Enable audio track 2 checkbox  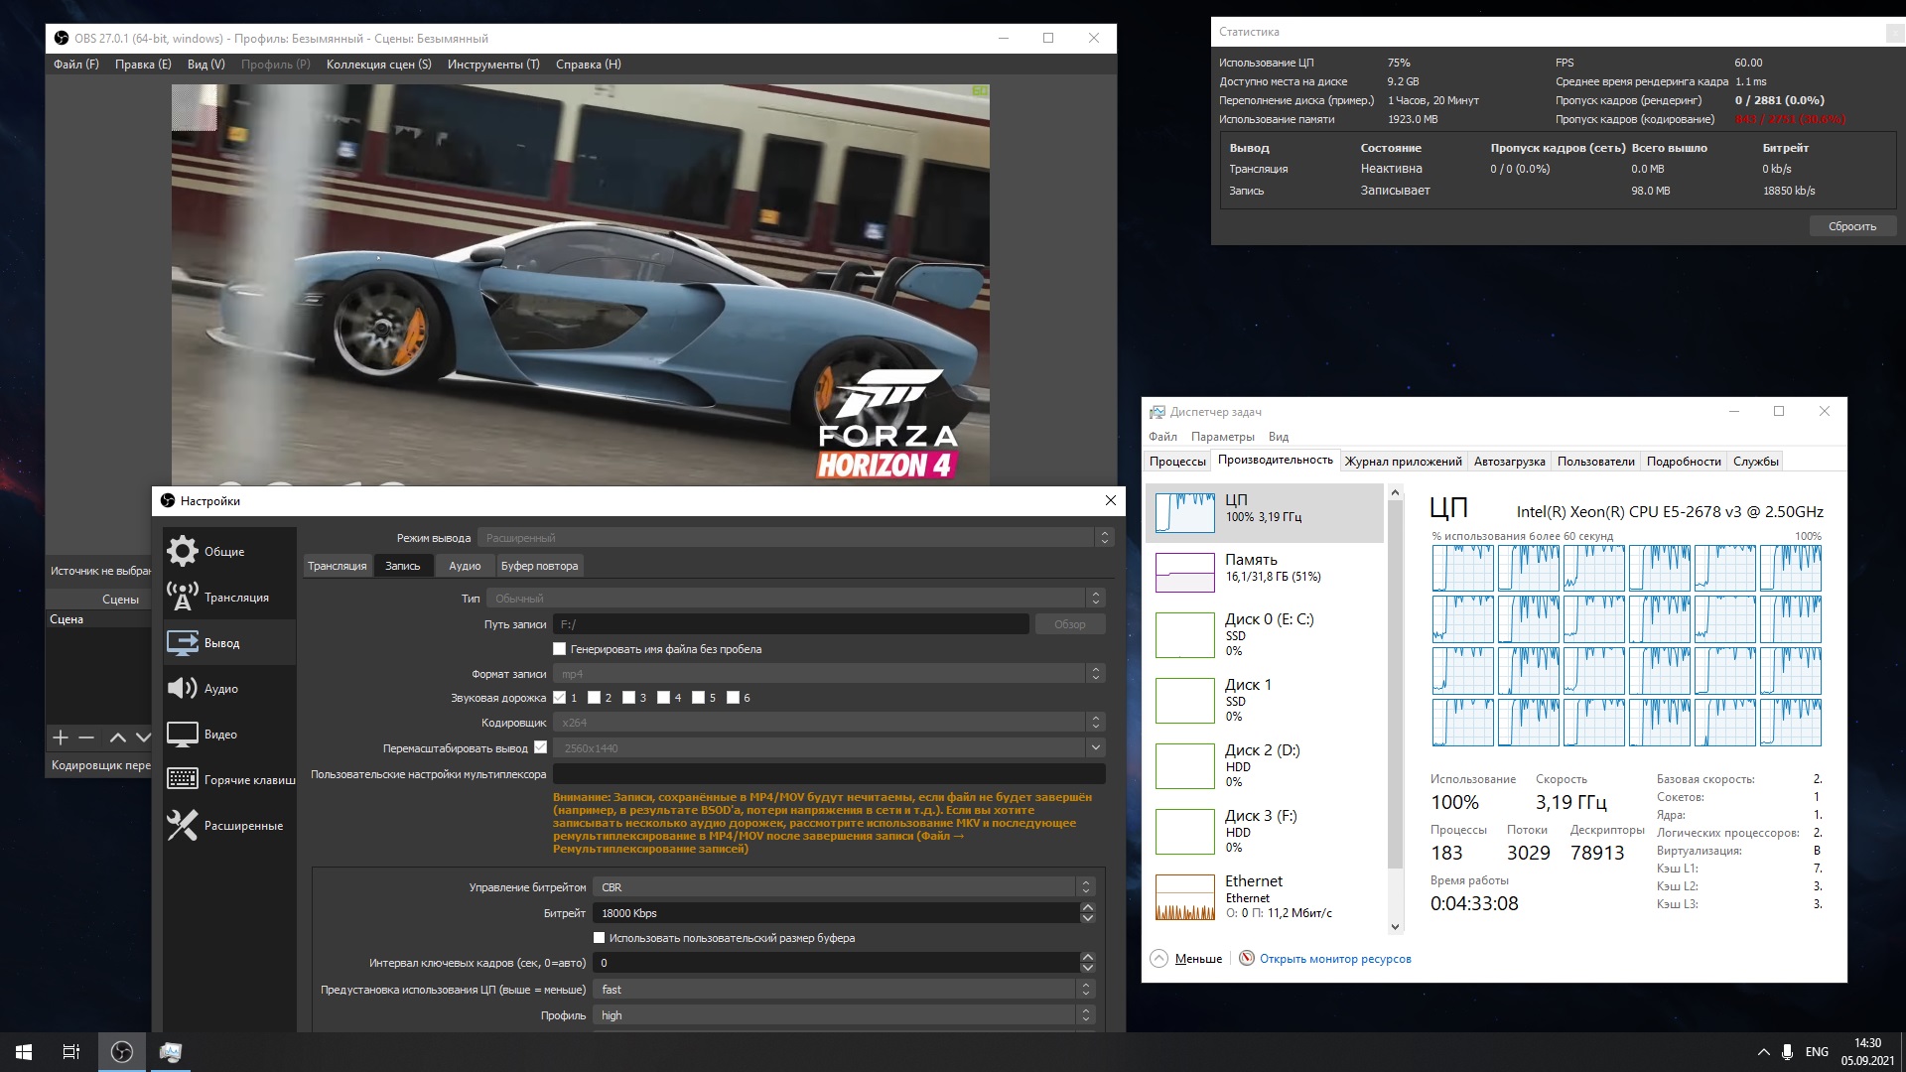point(595,698)
